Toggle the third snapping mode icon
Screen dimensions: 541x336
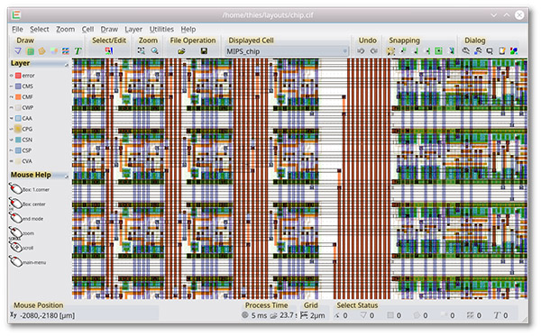click(416, 51)
